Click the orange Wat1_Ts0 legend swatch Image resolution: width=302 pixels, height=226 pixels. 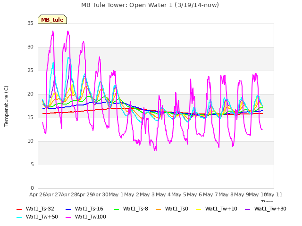158,209
